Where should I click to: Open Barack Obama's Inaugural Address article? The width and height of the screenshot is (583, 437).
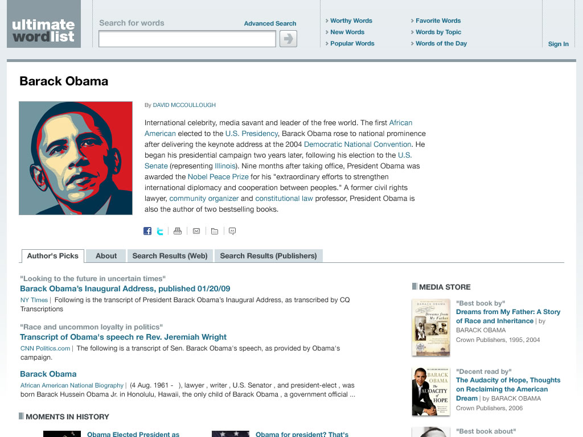click(125, 288)
